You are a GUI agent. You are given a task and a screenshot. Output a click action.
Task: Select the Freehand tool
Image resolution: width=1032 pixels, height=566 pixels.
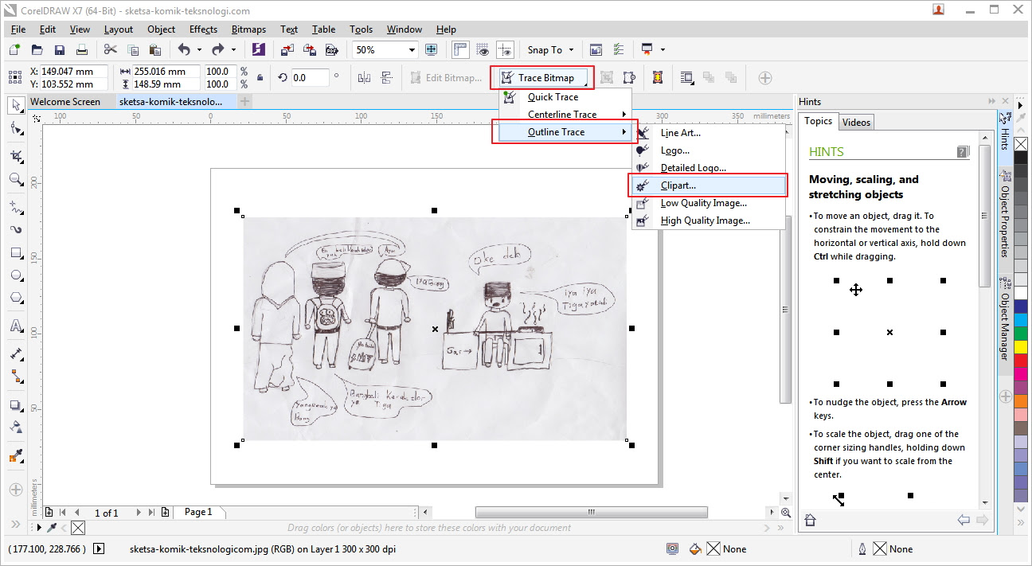15,208
